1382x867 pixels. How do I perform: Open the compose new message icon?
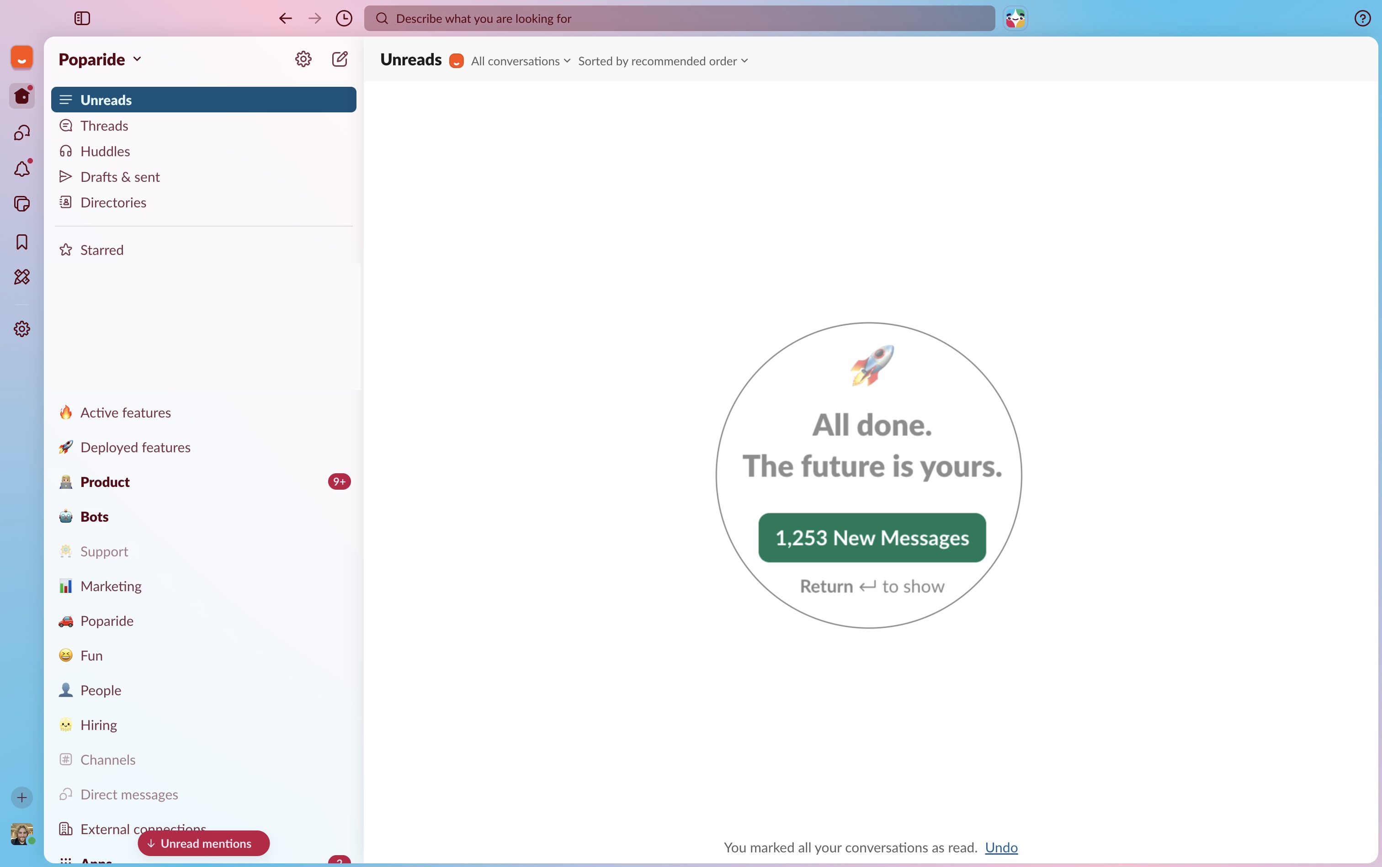pos(340,59)
